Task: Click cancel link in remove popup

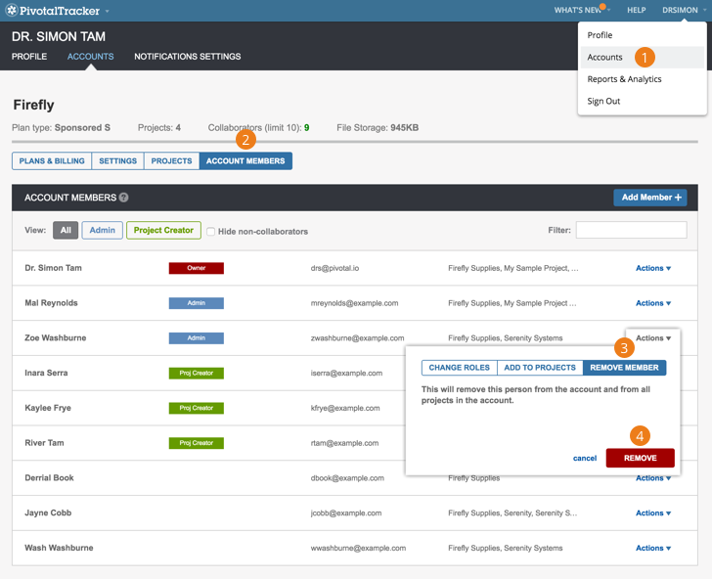Action: tap(585, 458)
